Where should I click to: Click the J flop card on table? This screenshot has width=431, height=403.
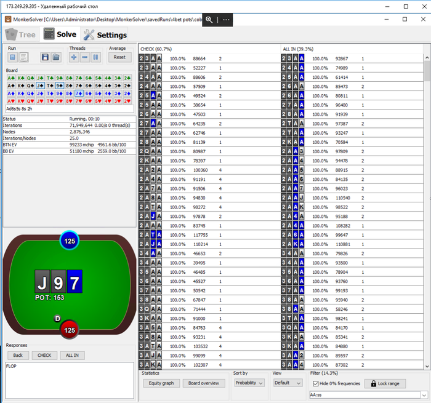pos(42,282)
